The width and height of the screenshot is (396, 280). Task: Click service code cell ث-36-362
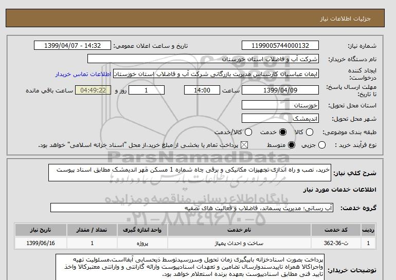click(x=336, y=243)
